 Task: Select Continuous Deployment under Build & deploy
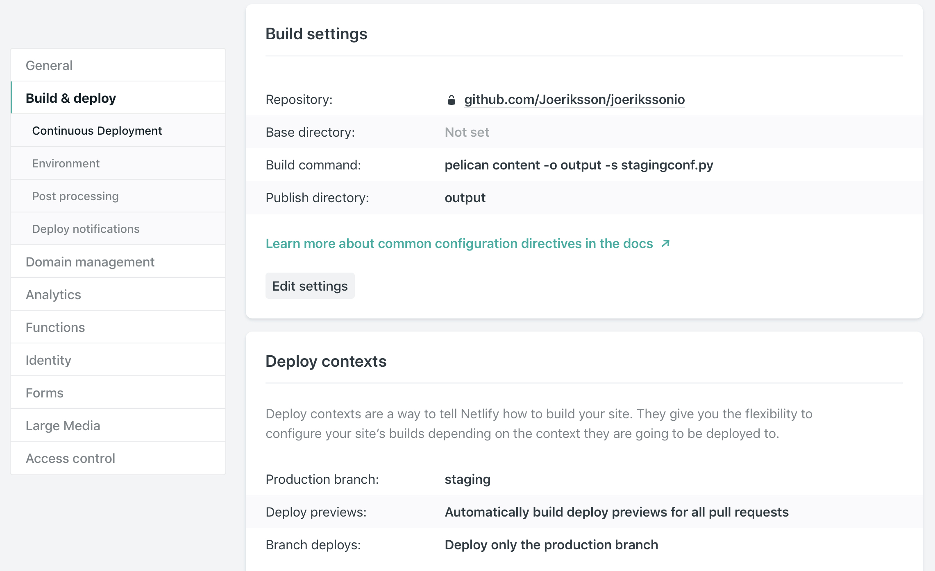(x=97, y=130)
